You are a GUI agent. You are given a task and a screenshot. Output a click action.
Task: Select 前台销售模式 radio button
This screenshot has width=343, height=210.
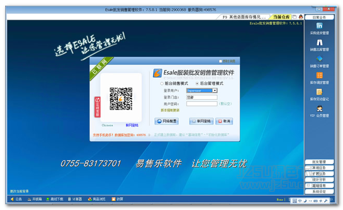[162, 84]
